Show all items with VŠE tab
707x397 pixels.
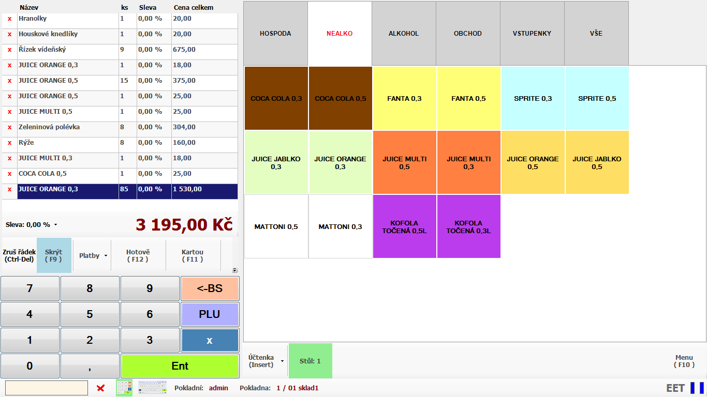pyautogui.click(x=596, y=34)
